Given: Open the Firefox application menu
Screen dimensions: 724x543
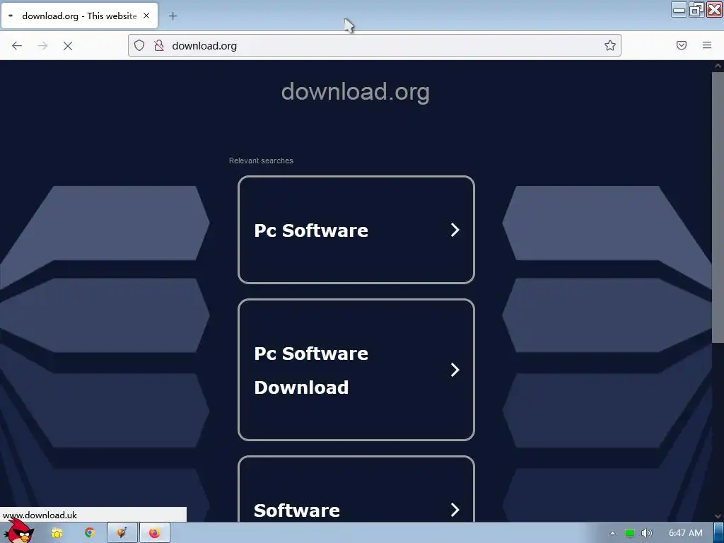Looking at the screenshot, I should tap(707, 45).
